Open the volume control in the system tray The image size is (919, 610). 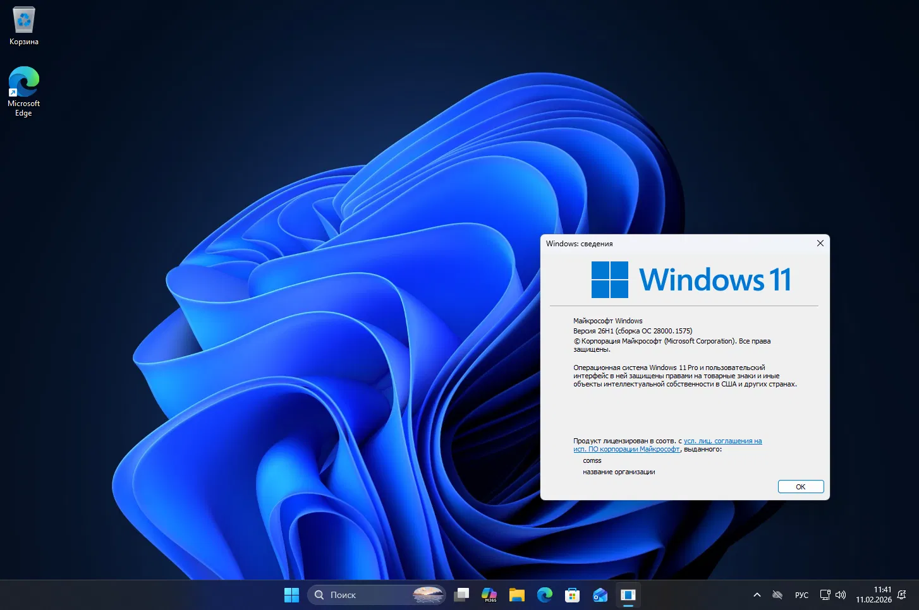[841, 594]
